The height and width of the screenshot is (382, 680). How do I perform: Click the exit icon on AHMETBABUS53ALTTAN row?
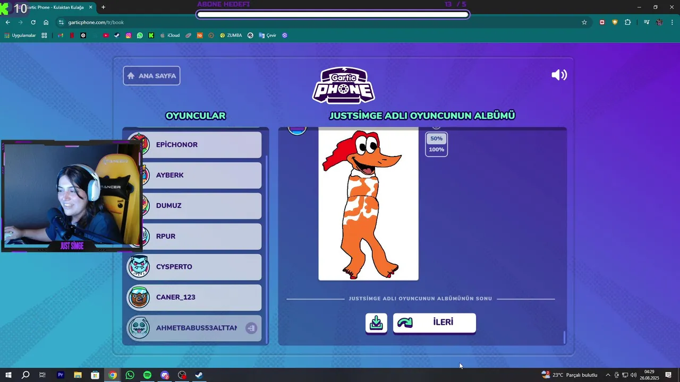[251, 328]
